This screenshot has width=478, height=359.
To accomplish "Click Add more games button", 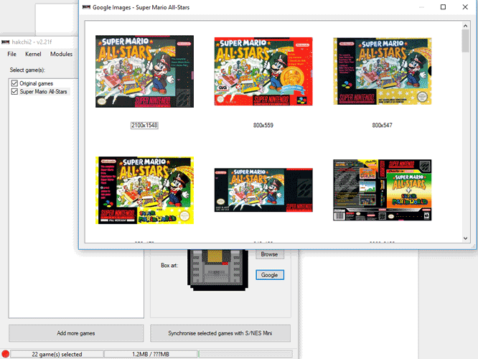I will tap(76, 333).
